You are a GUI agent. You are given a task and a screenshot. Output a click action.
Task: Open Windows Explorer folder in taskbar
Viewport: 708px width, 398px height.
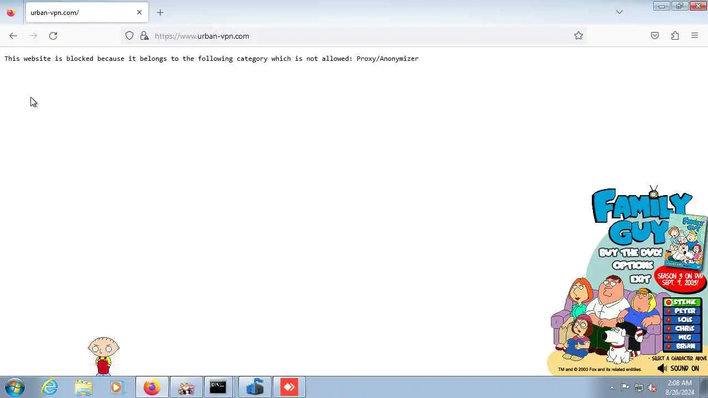[84, 387]
